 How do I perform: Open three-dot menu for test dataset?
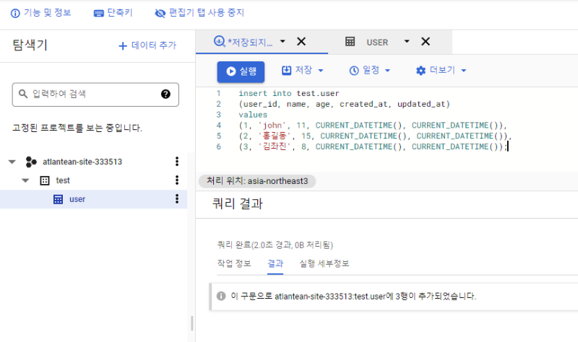pos(176,180)
